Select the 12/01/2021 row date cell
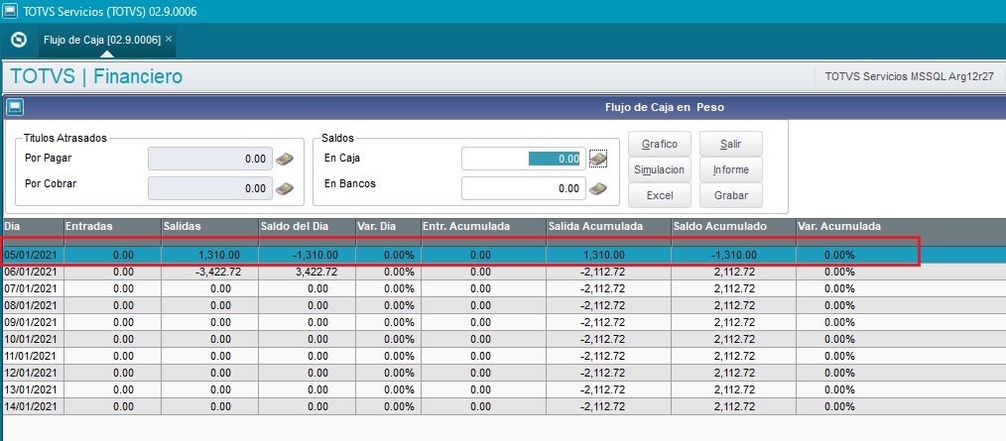1006x441 pixels. click(x=32, y=373)
